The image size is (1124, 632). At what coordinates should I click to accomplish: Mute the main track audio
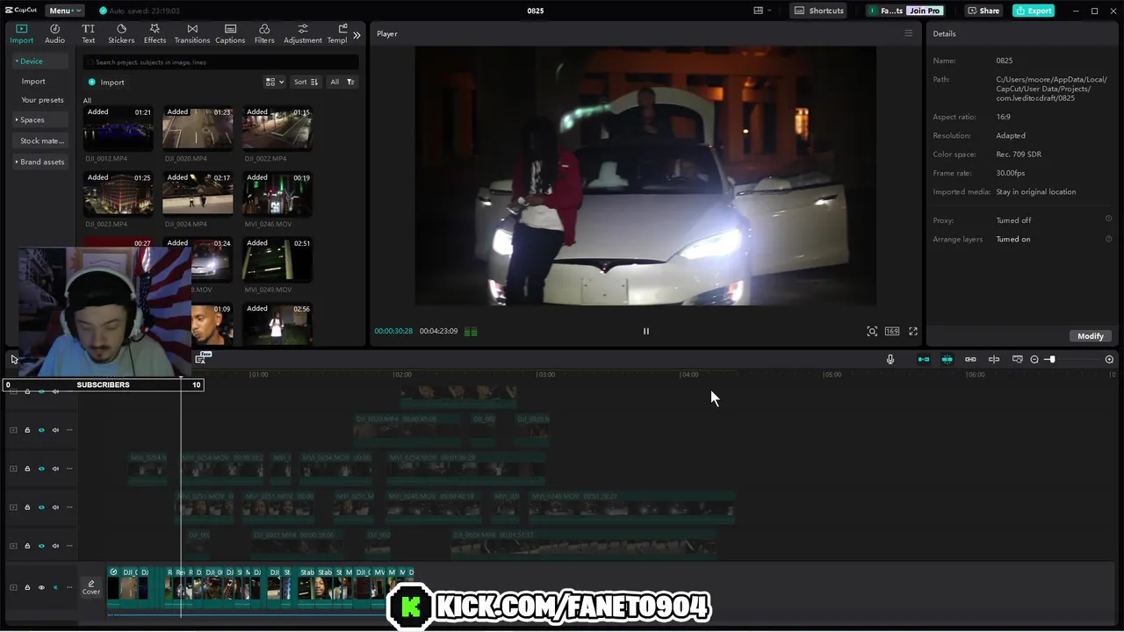55,587
